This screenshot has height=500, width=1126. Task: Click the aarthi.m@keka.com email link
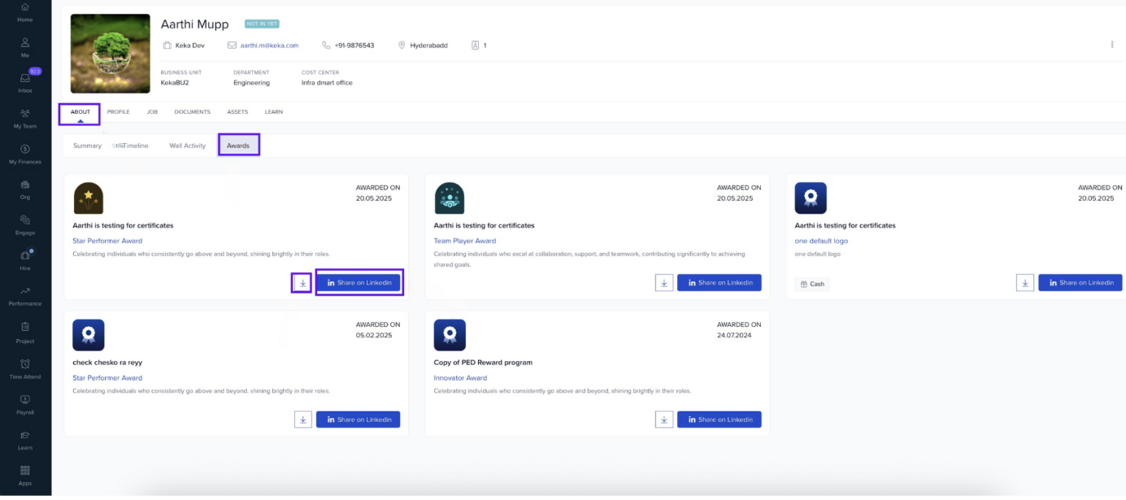(x=269, y=46)
